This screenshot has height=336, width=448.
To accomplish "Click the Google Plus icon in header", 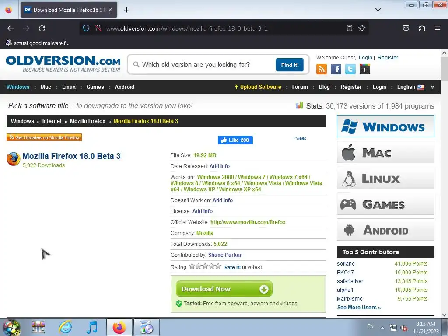I will coord(364,69).
